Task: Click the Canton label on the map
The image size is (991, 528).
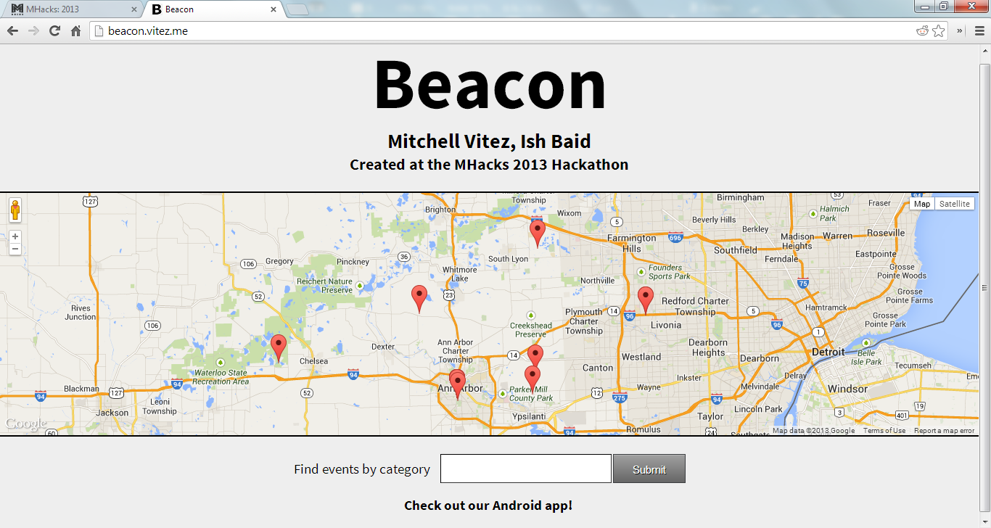Action: coord(598,368)
